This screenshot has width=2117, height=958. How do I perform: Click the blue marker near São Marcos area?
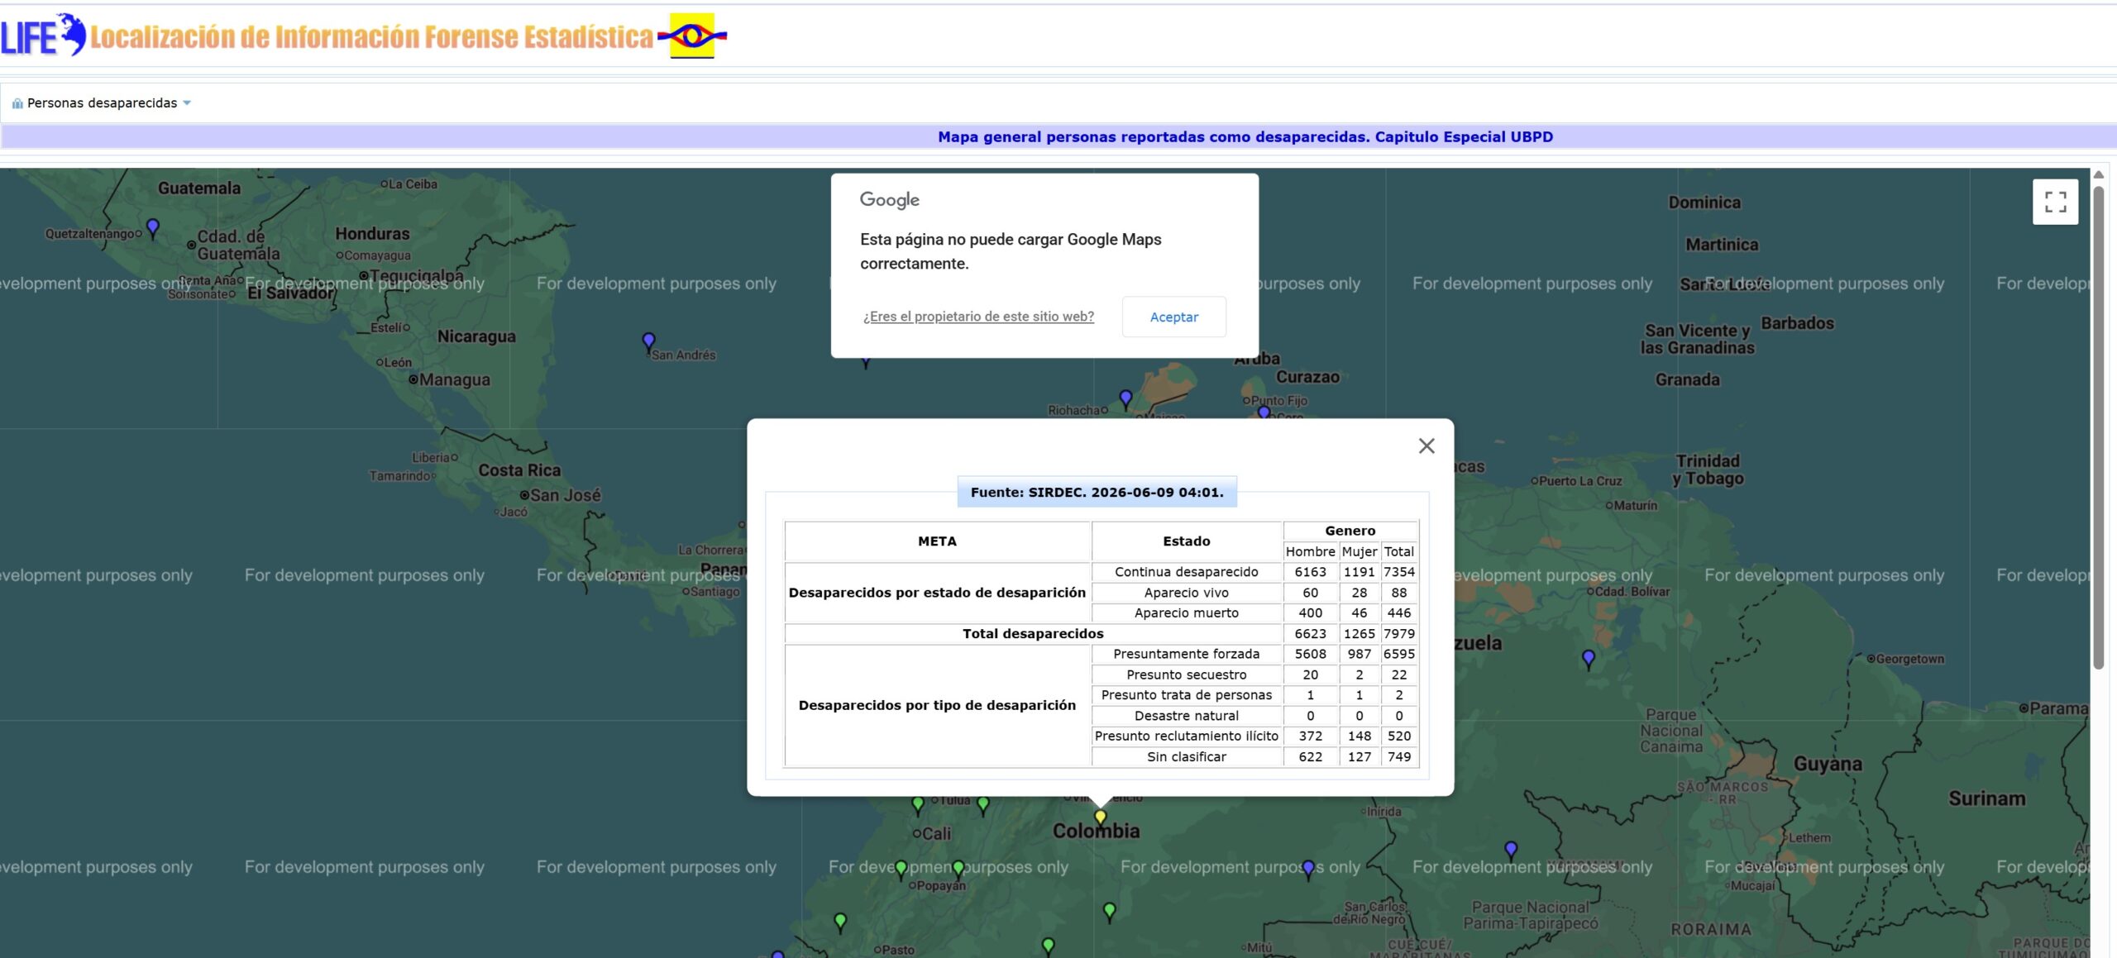click(x=1511, y=850)
